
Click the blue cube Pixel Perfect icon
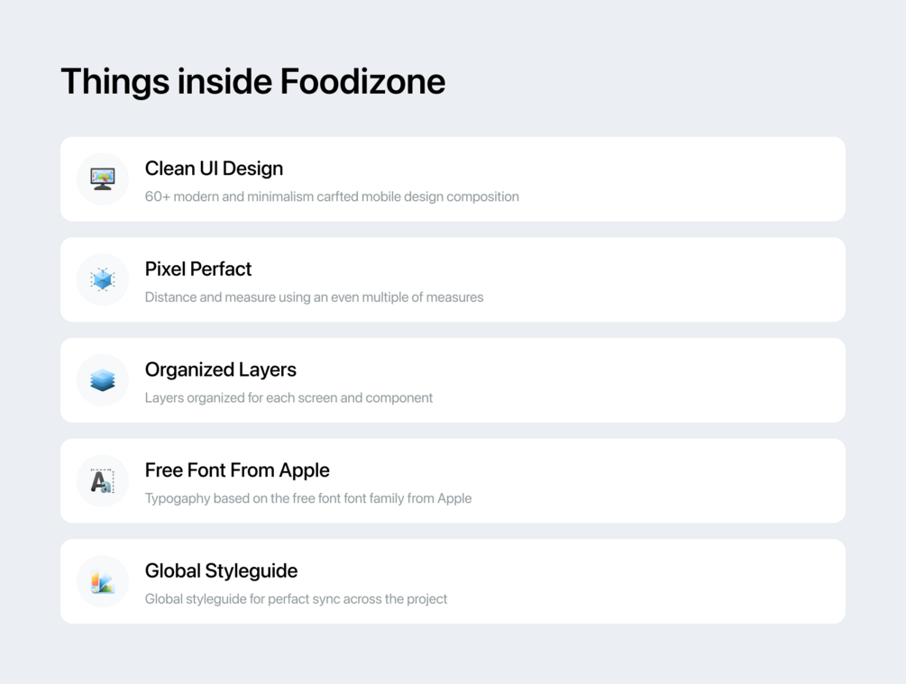(103, 280)
